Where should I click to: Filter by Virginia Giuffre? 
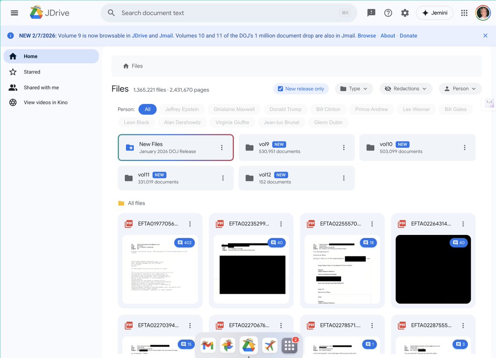pos(232,122)
